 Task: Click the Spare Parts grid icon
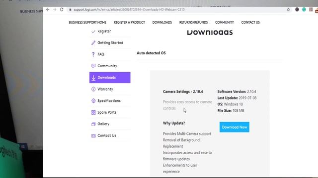point(93,112)
